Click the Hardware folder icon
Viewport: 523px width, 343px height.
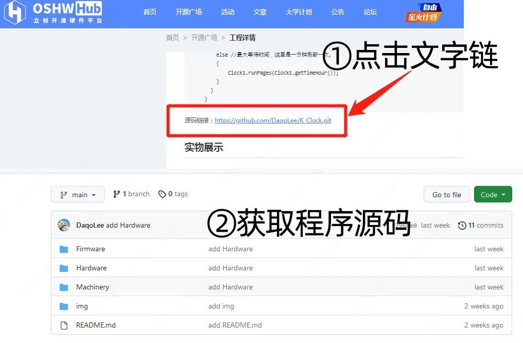click(x=64, y=268)
